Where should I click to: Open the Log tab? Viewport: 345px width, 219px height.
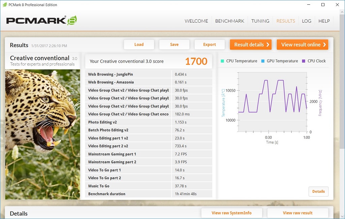(x=307, y=21)
